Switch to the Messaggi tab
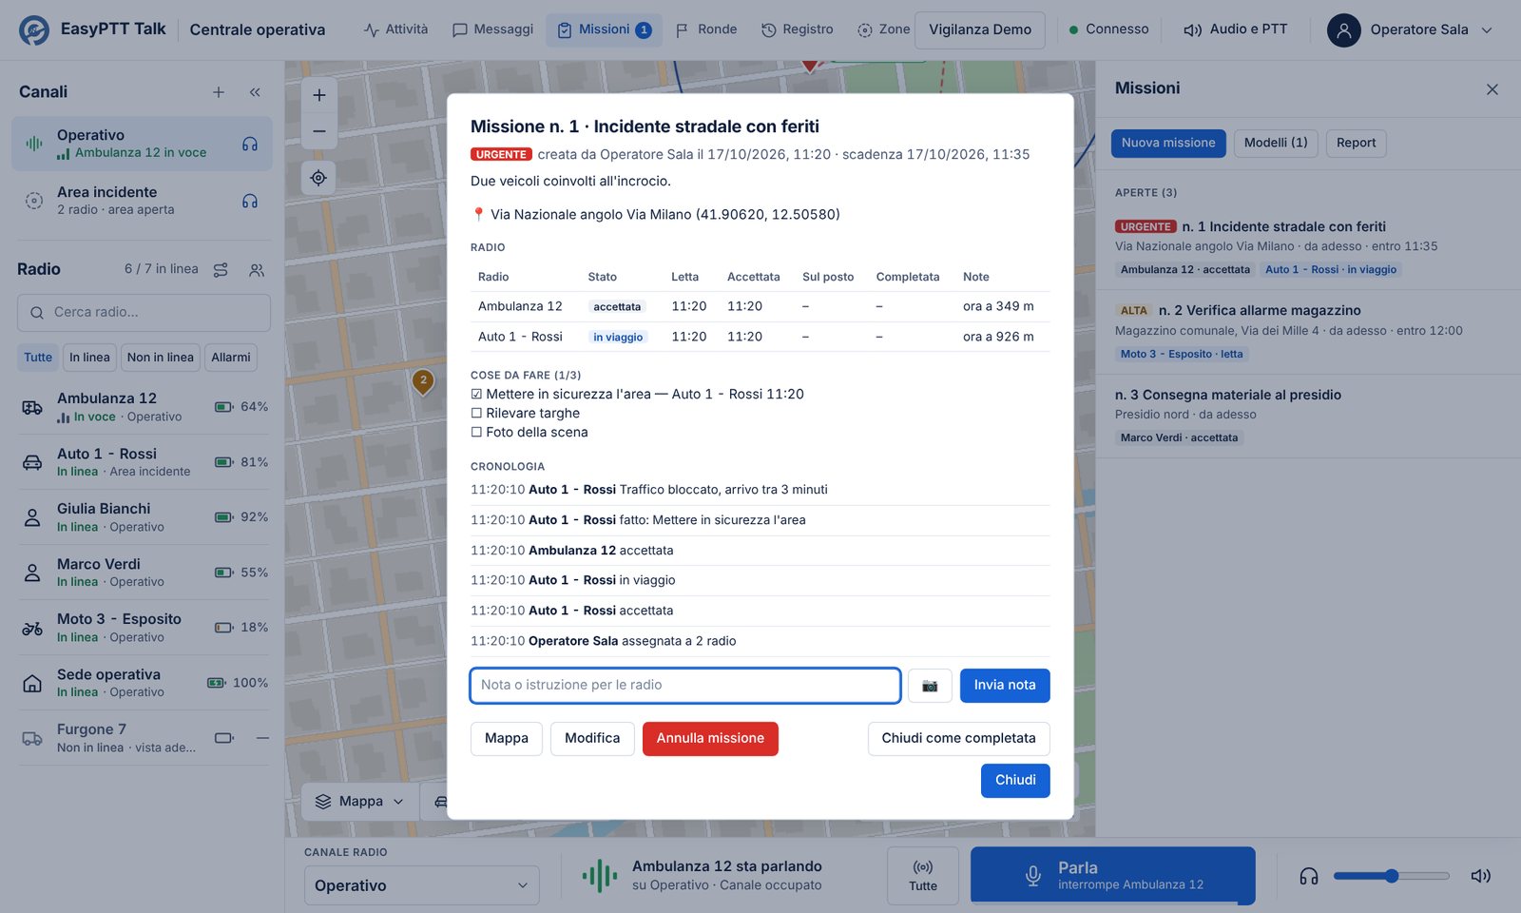Viewport: 1521px width, 913px height. [492, 30]
